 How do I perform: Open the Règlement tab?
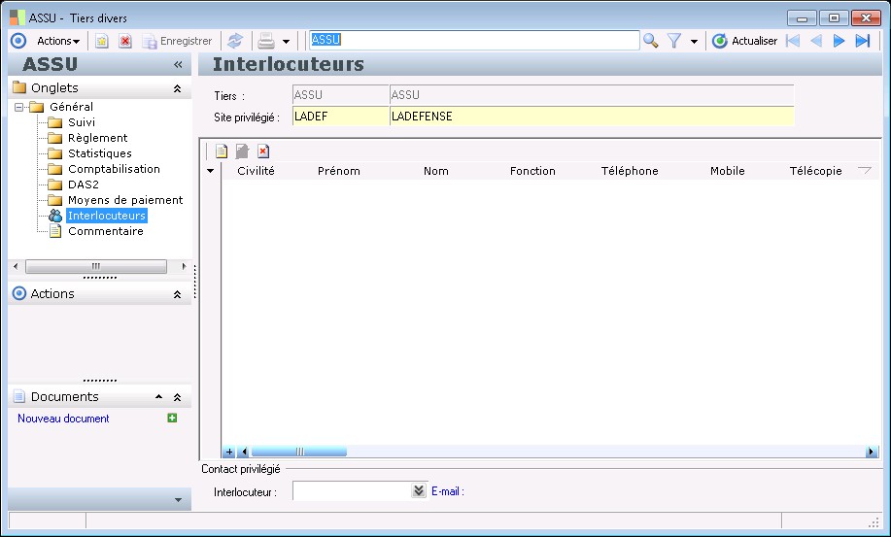click(98, 138)
